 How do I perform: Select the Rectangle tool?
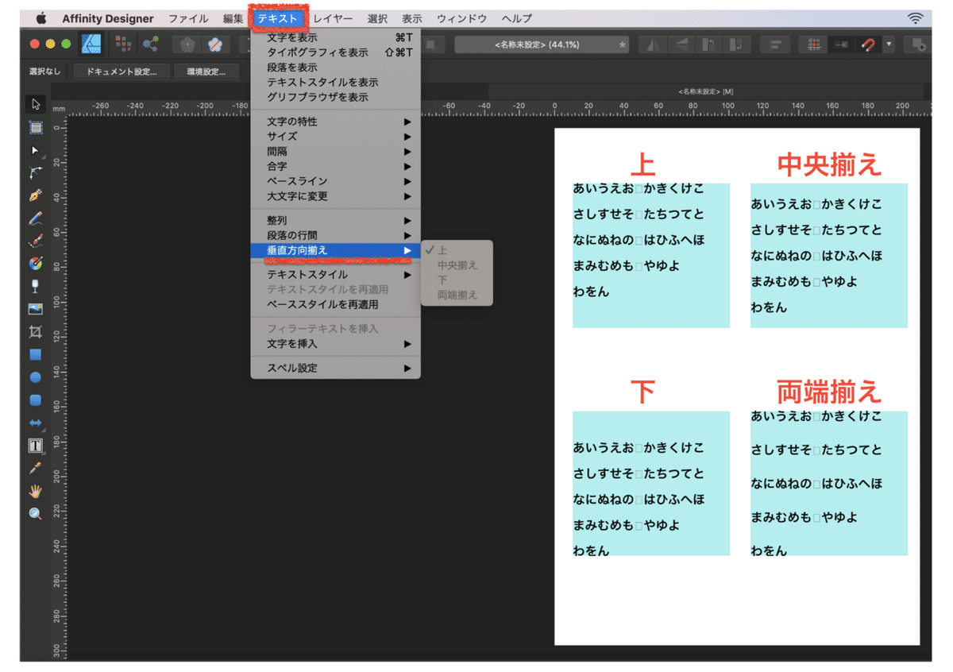tap(36, 354)
